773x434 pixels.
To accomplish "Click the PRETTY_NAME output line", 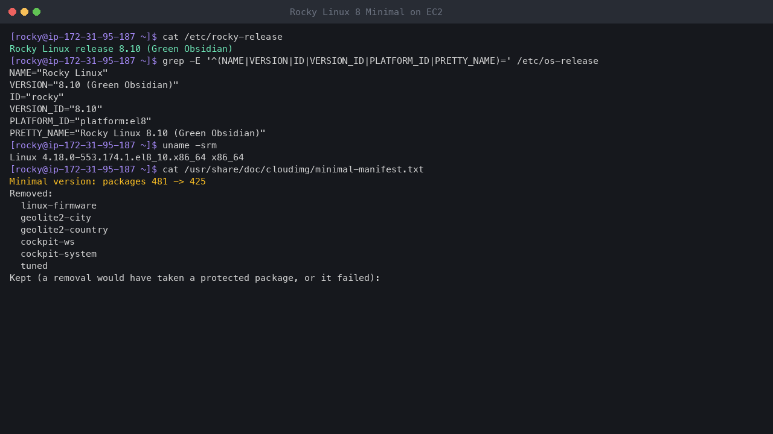I will click(138, 133).
